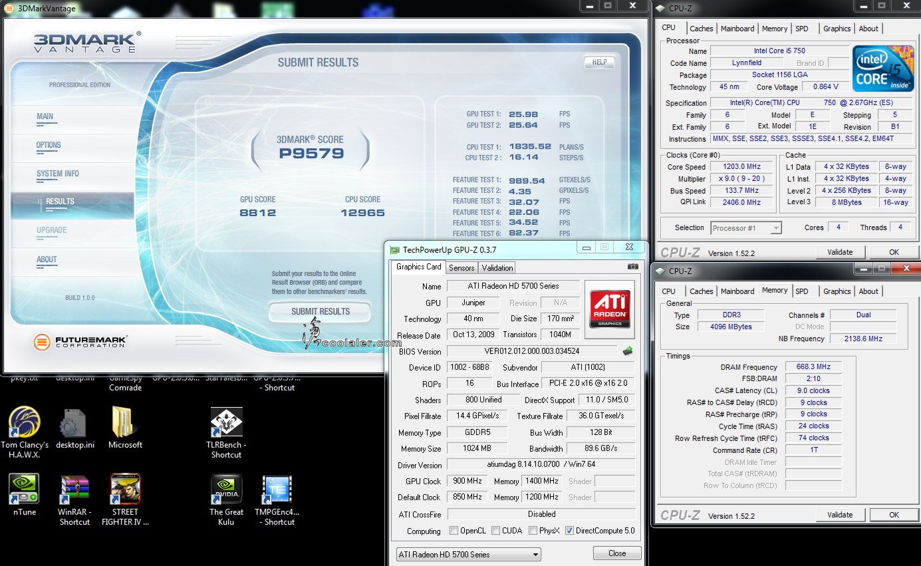The height and width of the screenshot is (566, 921).
Task: Open Caches tab in upper CPU-Z
Action: tap(701, 29)
